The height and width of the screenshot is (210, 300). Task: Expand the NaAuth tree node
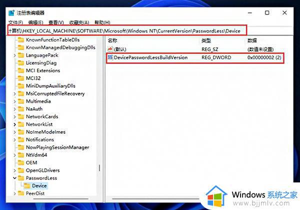14,109
